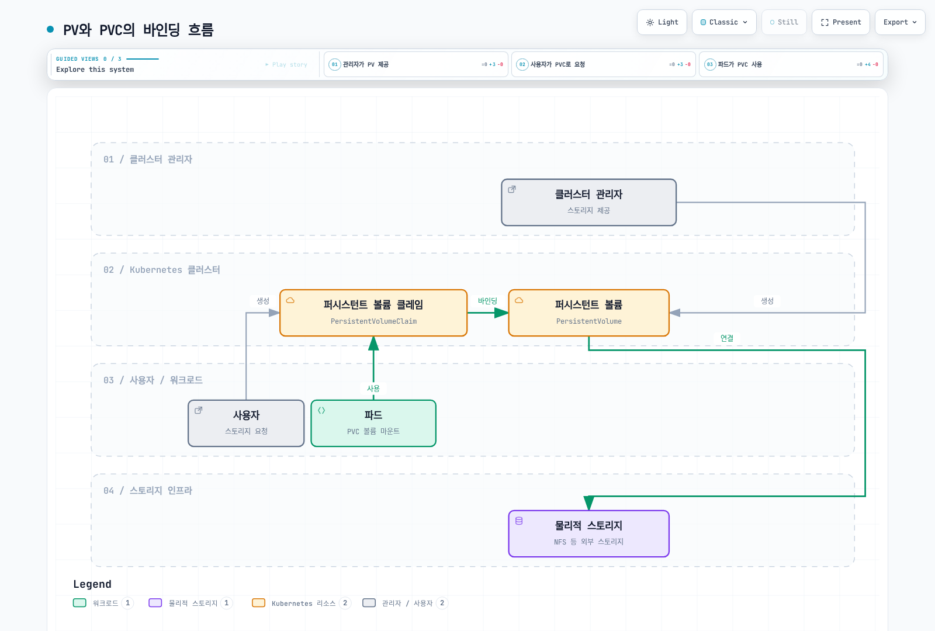This screenshot has width=935, height=631.
Task: Click the cloud icon on PersistentVolume node
Action: click(x=519, y=300)
